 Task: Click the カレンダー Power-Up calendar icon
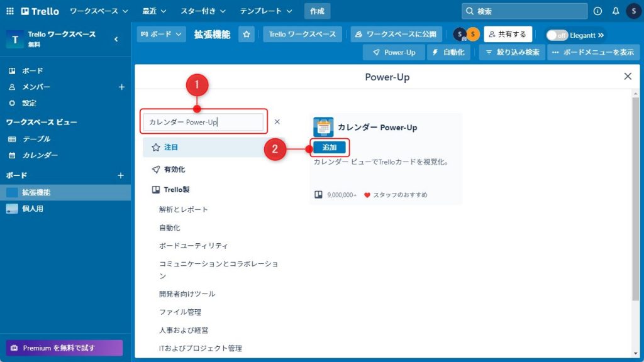[323, 127]
